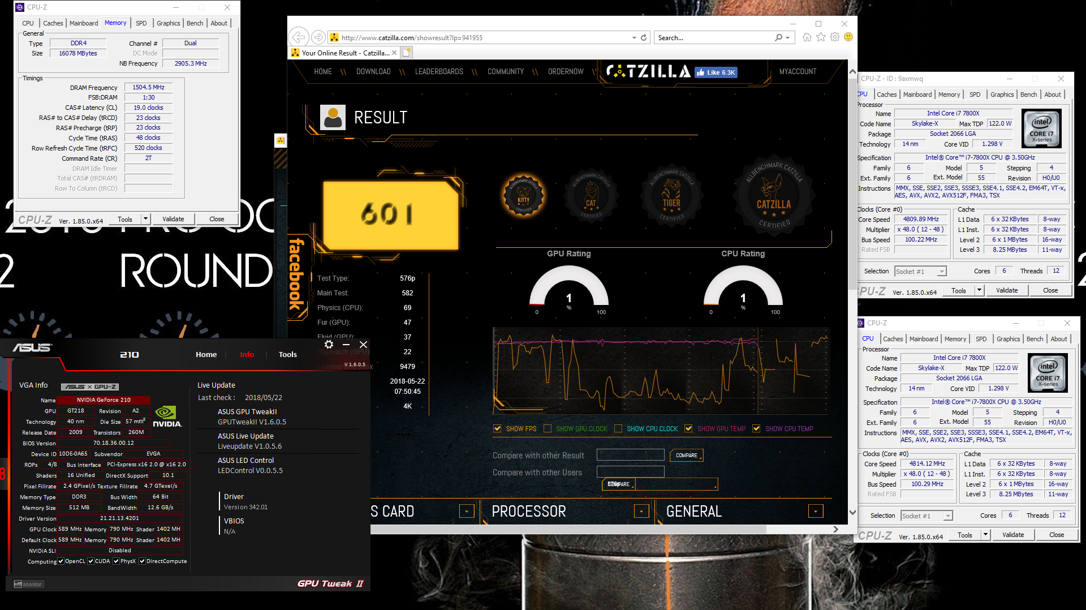Close the Your Online Result tab
The image size is (1086, 610).
click(394, 53)
